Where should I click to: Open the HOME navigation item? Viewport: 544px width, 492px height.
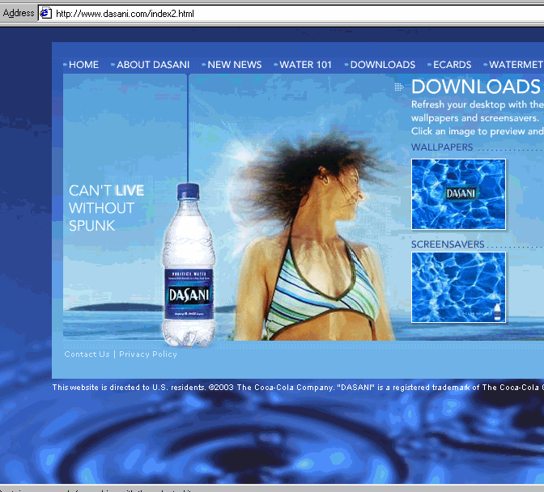click(x=83, y=65)
